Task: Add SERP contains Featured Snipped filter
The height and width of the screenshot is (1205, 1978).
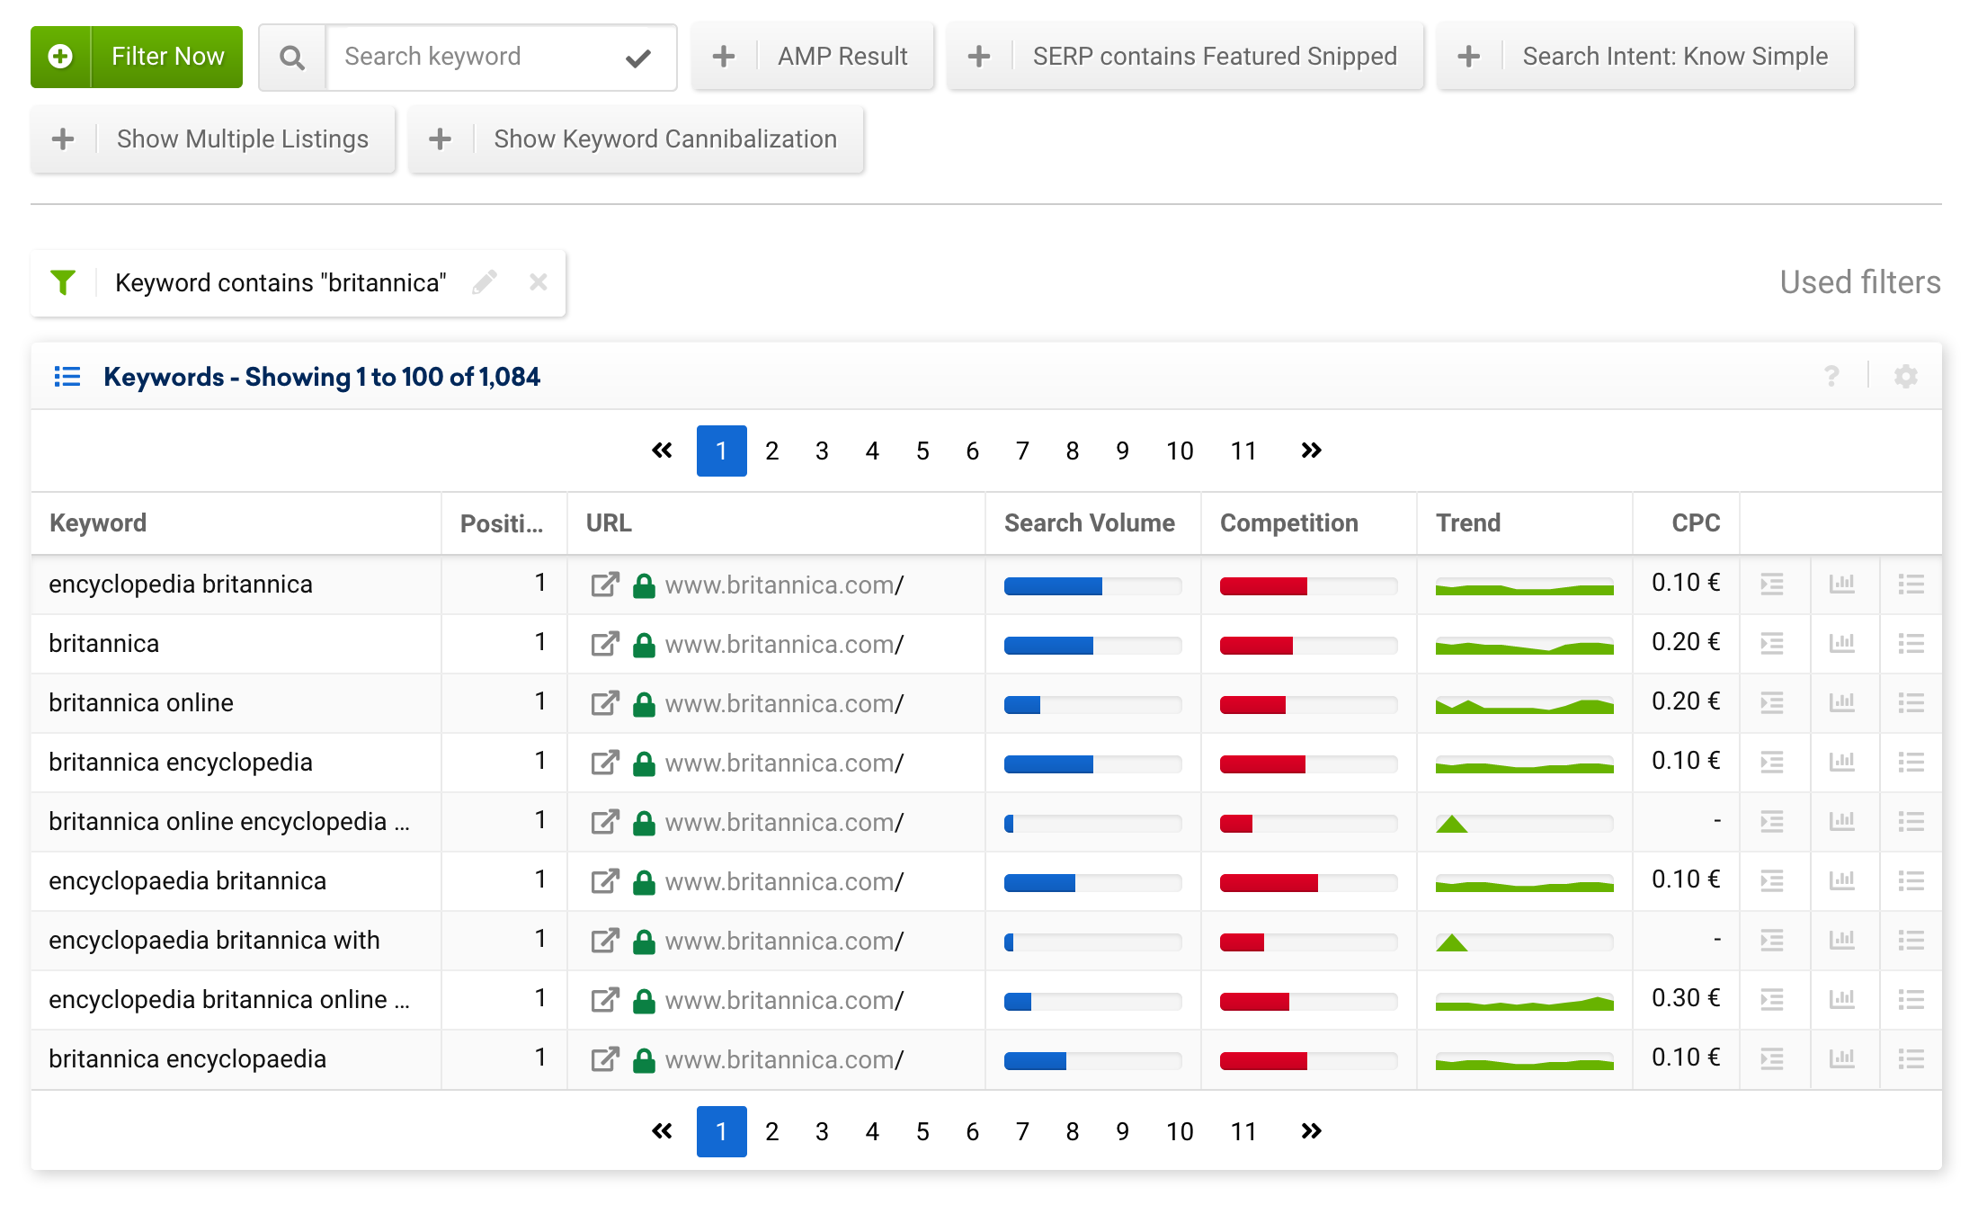Action: pyautogui.click(x=1186, y=57)
